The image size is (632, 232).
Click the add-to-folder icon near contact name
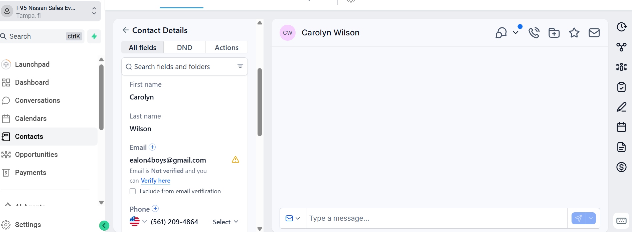tap(554, 33)
